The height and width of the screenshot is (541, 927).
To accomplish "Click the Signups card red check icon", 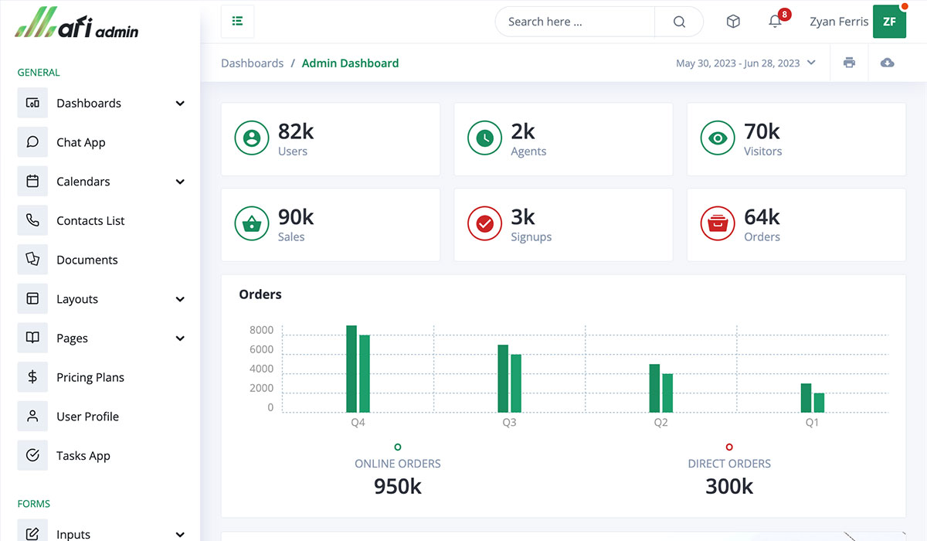I will (x=484, y=225).
